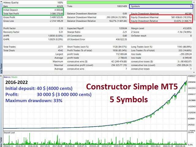Select consecutive profit (count) value 256 323.77 (19)
The image size is (196, 147).
119,65
